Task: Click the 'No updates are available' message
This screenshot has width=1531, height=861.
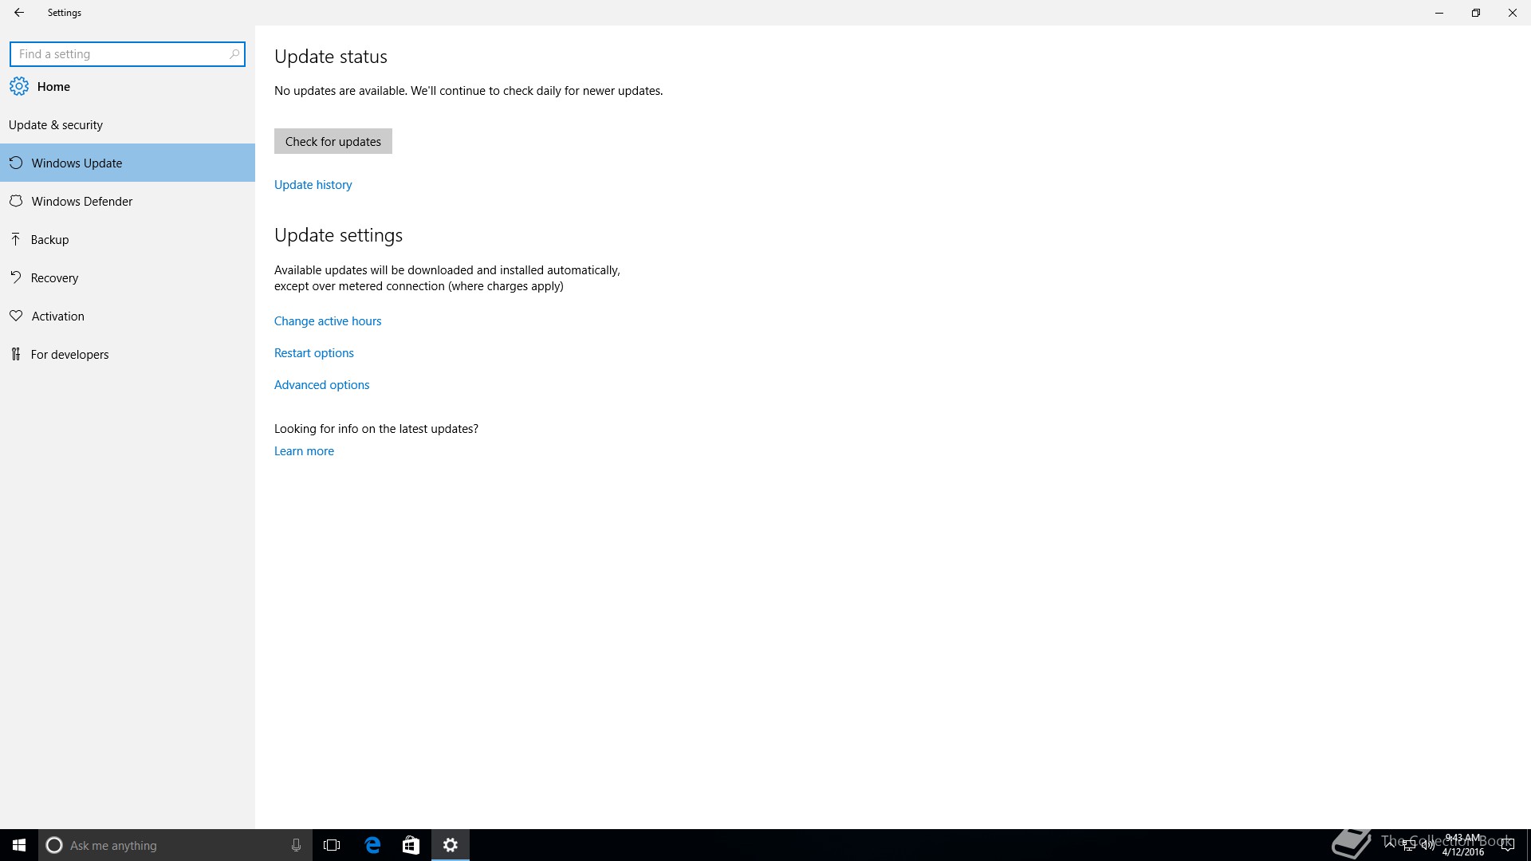Action: (469, 91)
